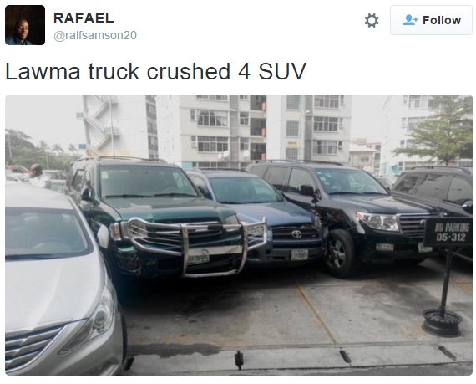Click the black Land Cruiser's headlight

[x=378, y=220]
